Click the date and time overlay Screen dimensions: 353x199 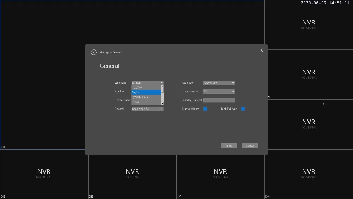coord(325,3)
